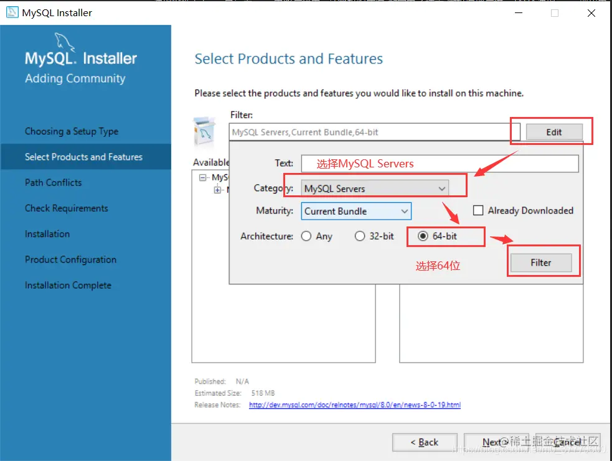Image resolution: width=612 pixels, height=461 pixels.
Task: Click the Text filter input field
Action: [x=440, y=164]
